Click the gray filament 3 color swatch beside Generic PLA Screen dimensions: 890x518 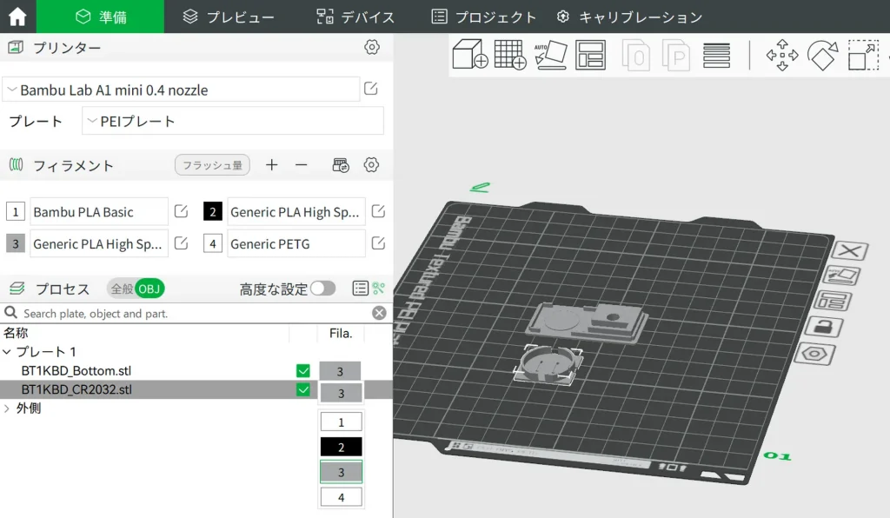pyautogui.click(x=16, y=244)
